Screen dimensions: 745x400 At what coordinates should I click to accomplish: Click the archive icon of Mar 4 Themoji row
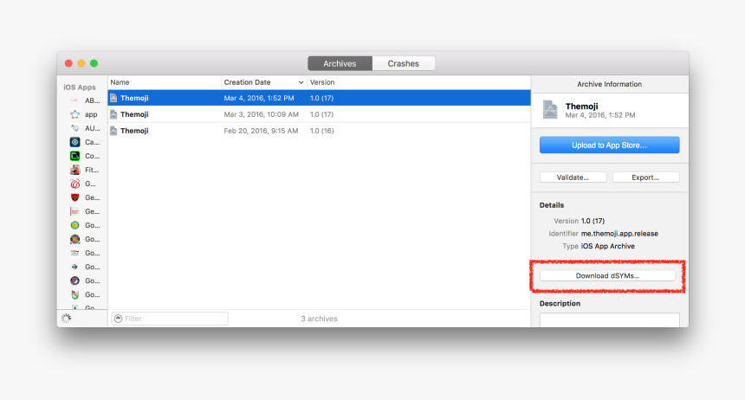[x=113, y=98]
